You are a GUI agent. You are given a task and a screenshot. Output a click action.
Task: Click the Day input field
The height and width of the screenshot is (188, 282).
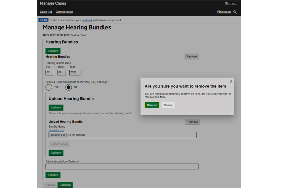click(x=50, y=73)
